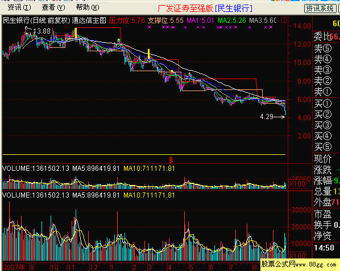Select the 买① bid row

click(326, 104)
